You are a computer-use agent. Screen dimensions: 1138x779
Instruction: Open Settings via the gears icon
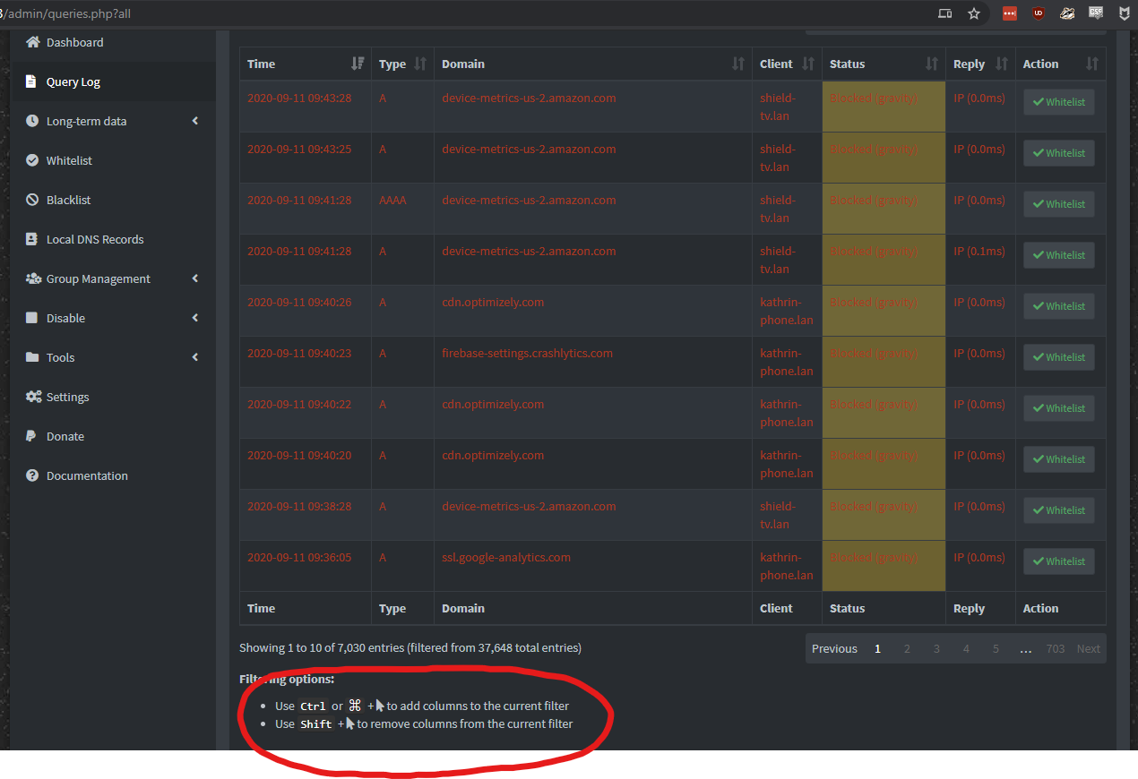click(x=32, y=397)
